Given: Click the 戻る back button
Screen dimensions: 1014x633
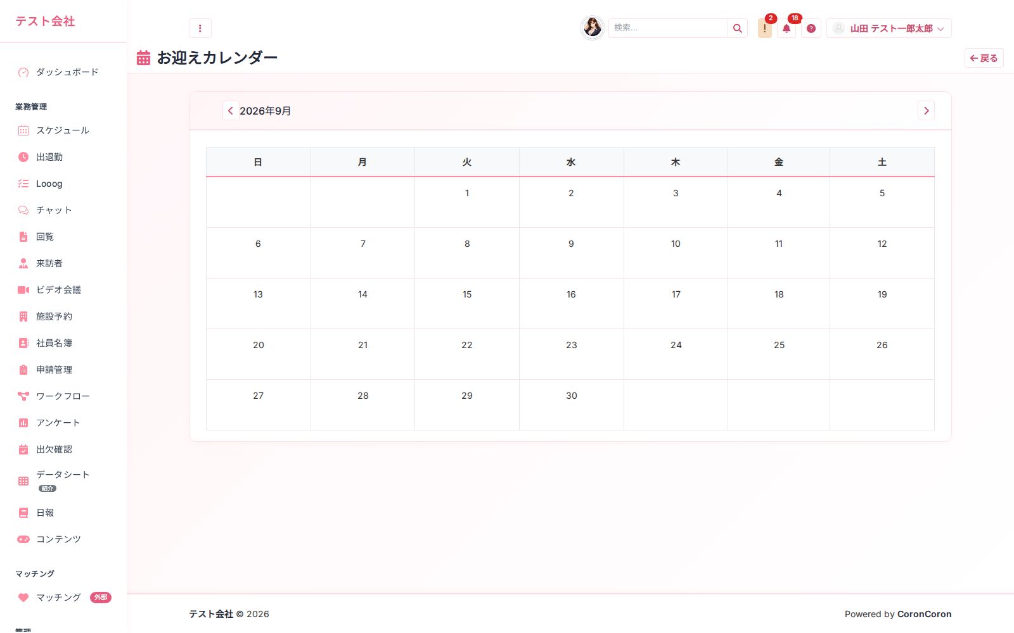Looking at the screenshot, I should 984,58.
